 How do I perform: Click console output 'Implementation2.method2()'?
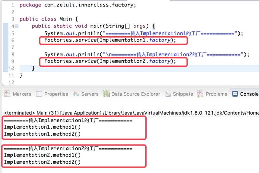(x=42, y=162)
